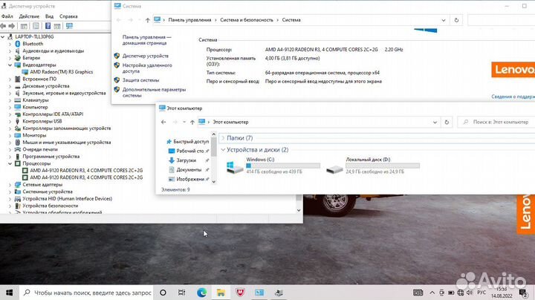Viewport: 535px width, 300px height.
Task: Open Документы in navigation pane
Action: tap(189, 170)
